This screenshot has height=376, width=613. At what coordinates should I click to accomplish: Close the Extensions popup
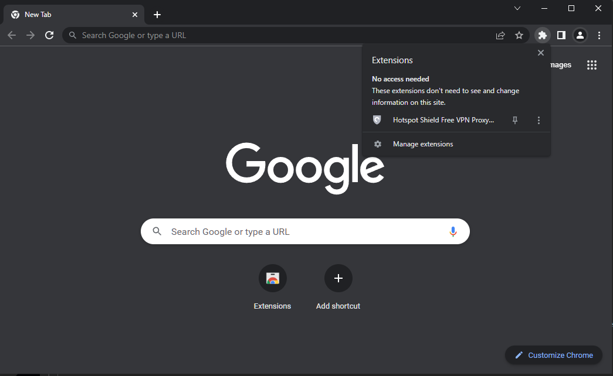tap(541, 53)
